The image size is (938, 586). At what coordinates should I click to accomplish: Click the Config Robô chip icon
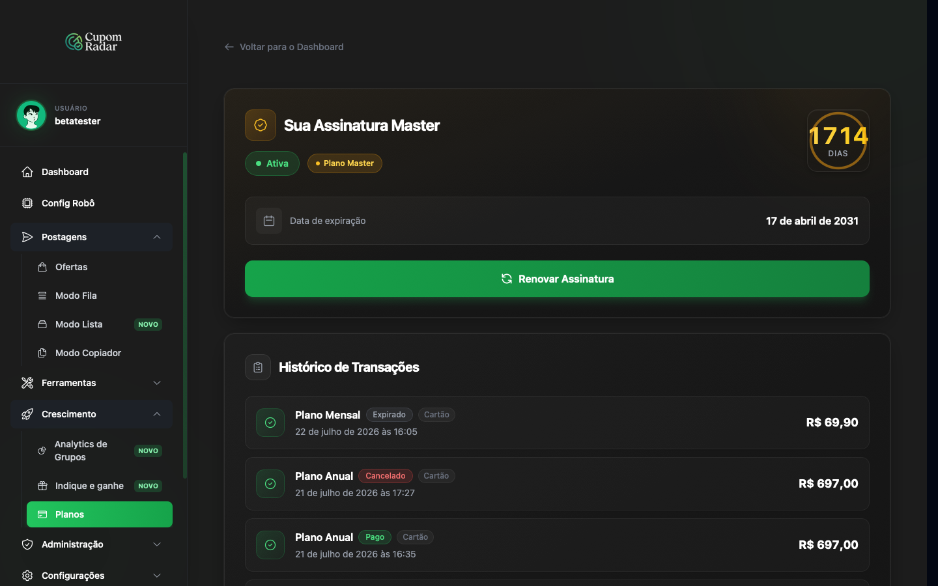[27, 203]
